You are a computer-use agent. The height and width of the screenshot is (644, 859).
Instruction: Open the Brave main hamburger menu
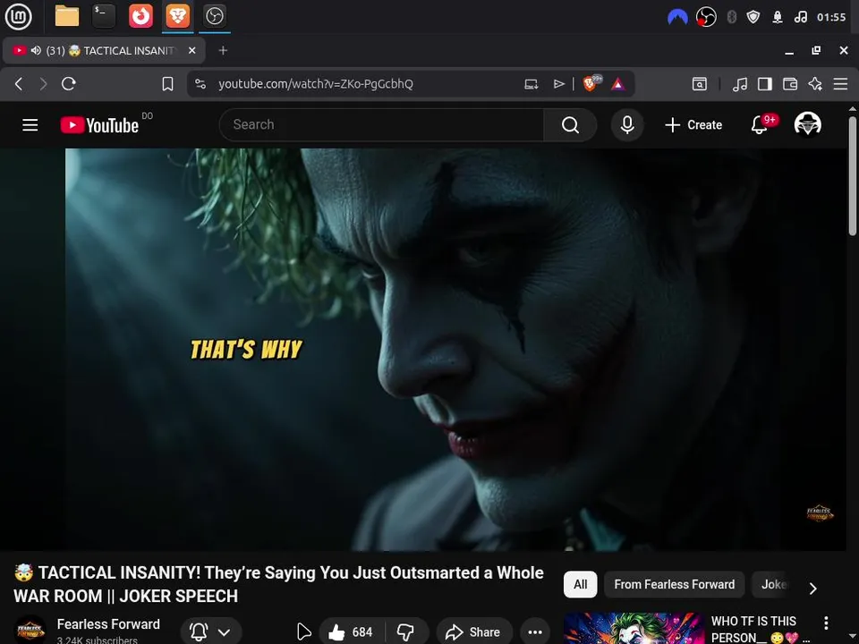coord(840,84)
